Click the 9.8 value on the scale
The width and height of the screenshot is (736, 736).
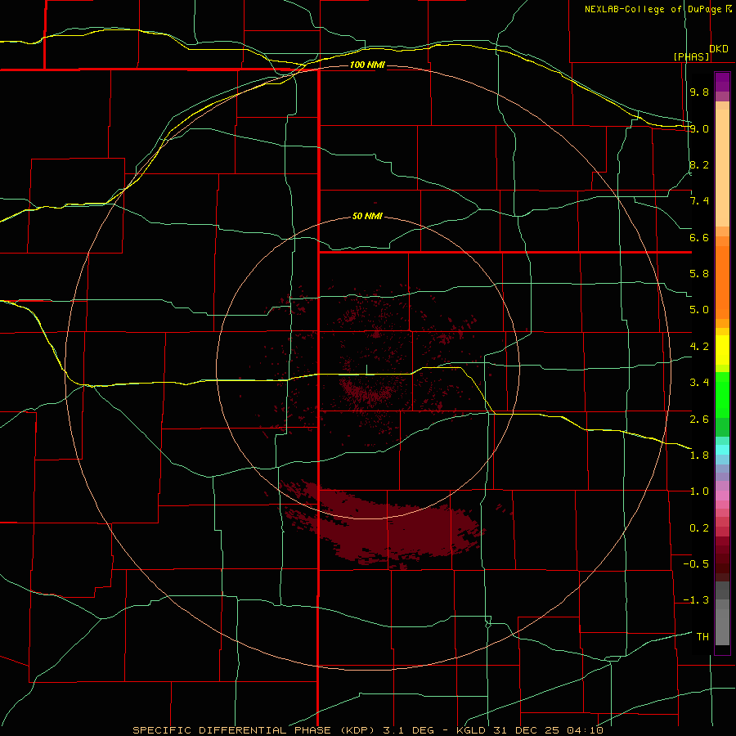click(x=699, y=92)
